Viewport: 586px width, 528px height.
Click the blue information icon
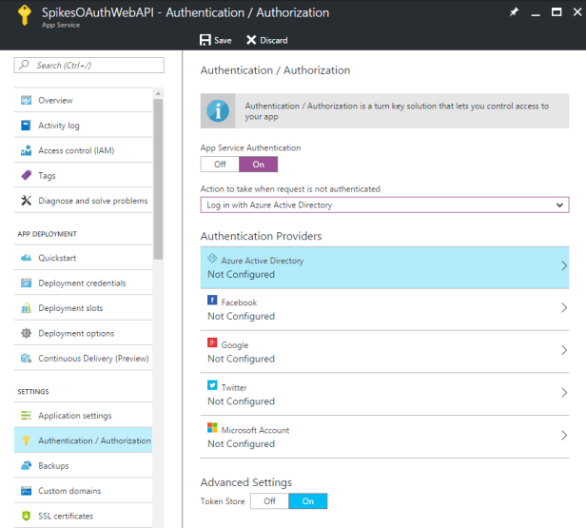(x=218, y=111)
